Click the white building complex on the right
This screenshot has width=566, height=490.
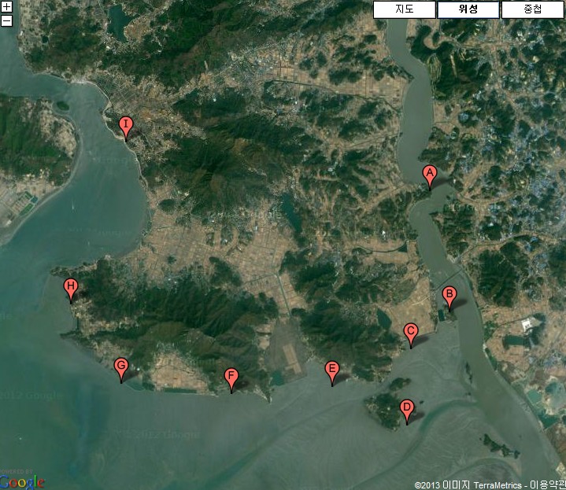pyautogui.click(x=529, y=325)
